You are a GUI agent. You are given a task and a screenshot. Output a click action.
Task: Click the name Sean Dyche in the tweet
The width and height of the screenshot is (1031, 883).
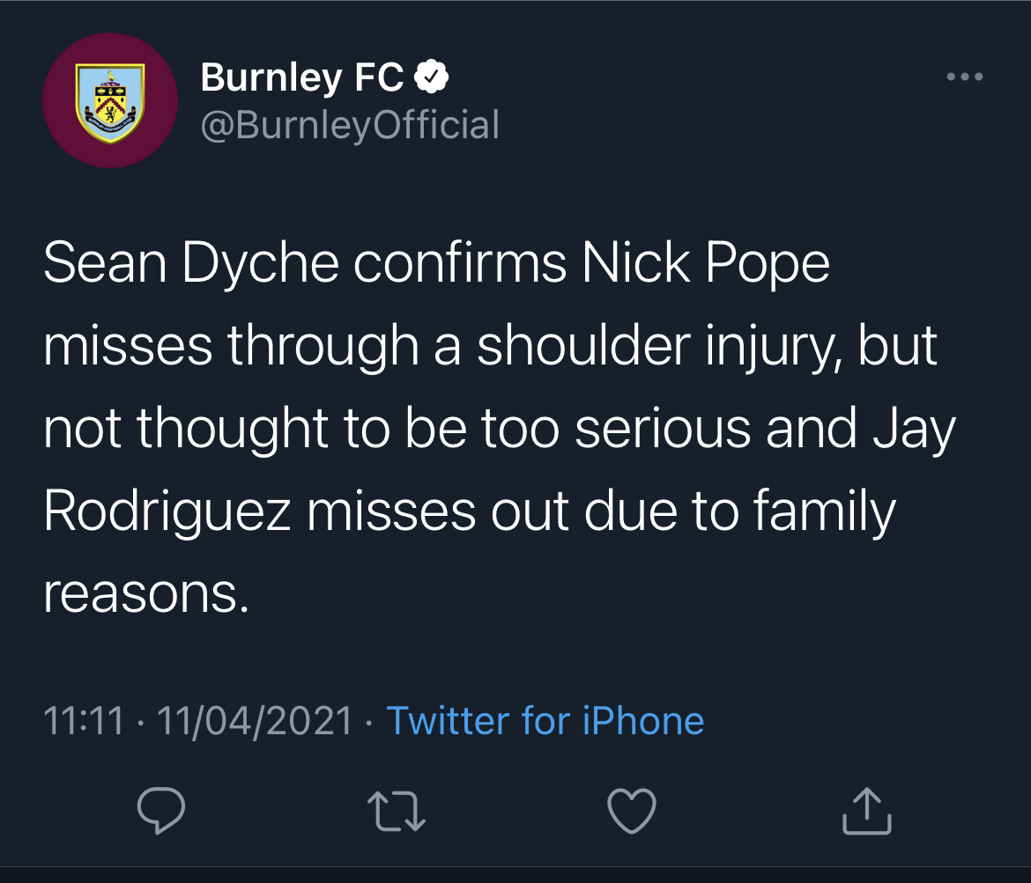(191, 262)
